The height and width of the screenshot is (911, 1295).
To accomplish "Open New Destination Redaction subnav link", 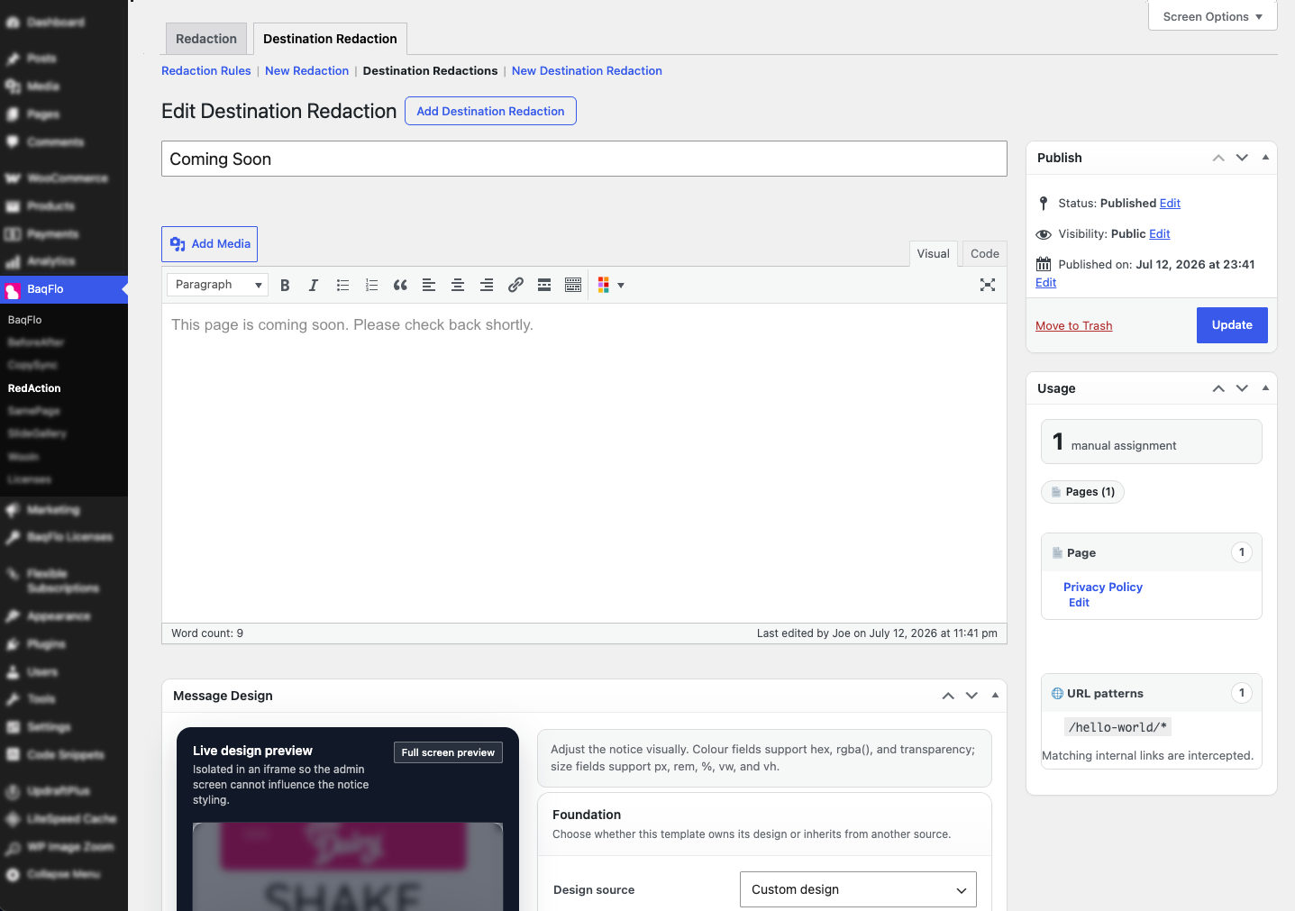I will coord(587,71).
